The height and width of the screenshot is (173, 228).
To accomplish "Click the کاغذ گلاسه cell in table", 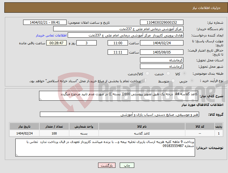I will point(142,133).
